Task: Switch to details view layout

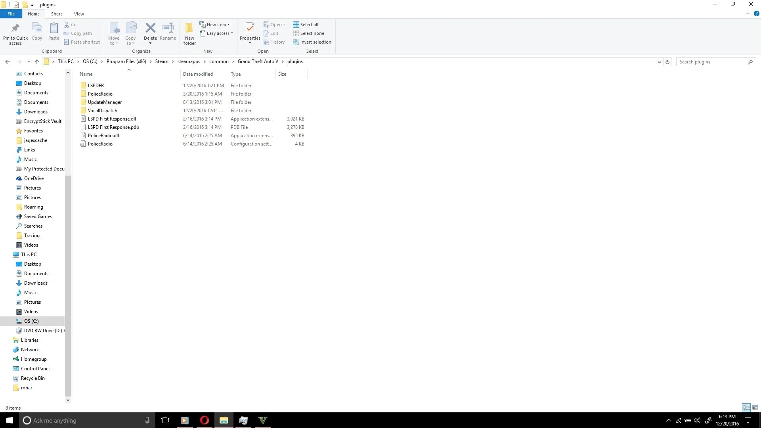Action: point(746,408)
